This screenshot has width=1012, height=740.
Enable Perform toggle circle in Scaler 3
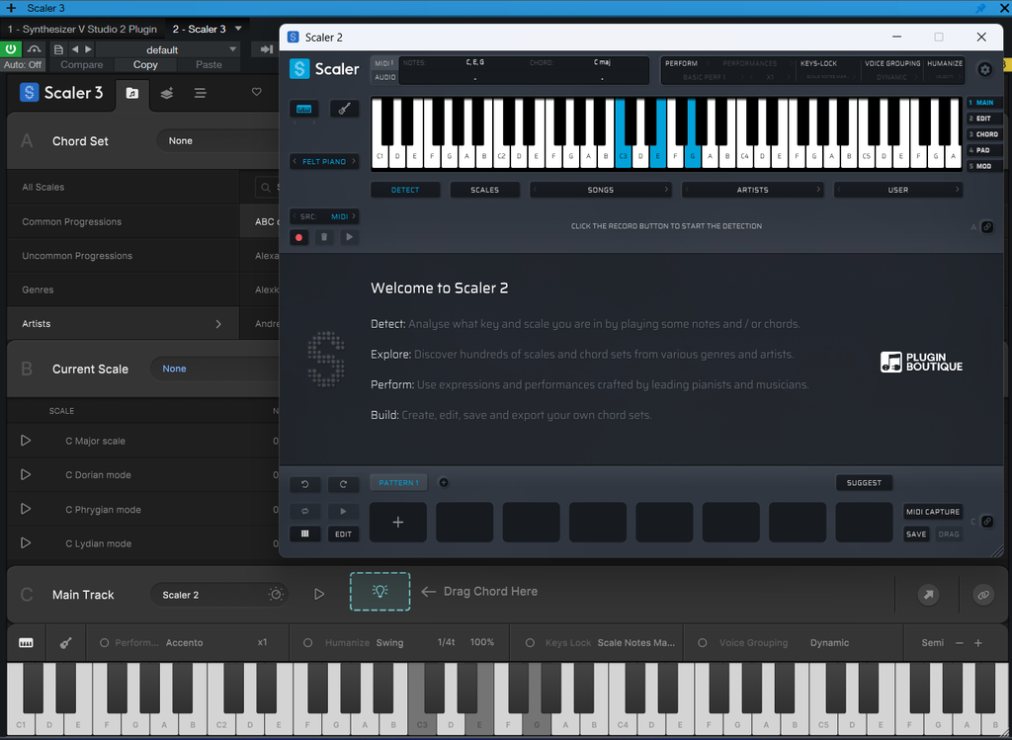tap(104, 643)
